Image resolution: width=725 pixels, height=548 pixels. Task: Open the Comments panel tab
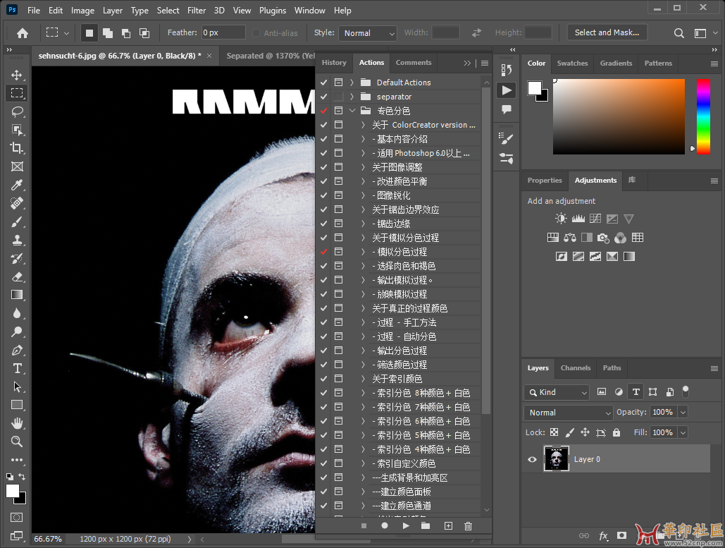(414, 63)
